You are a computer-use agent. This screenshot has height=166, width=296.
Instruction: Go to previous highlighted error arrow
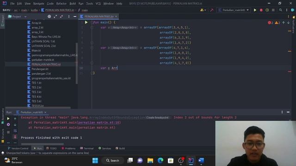coord(284,23)
